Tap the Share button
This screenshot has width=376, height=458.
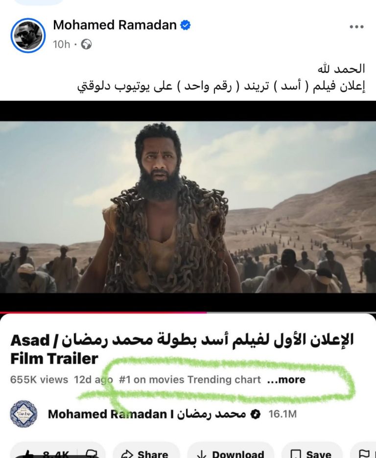pos(145,454)
